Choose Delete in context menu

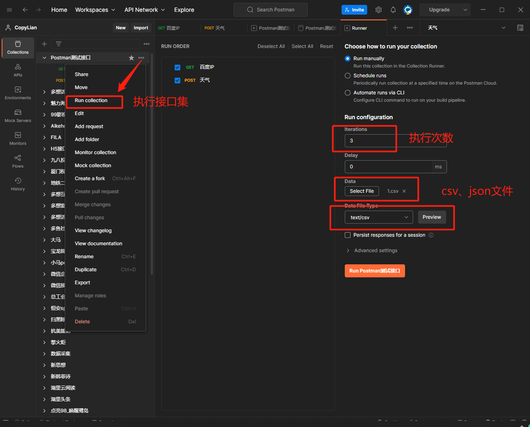tap(105, 322)
